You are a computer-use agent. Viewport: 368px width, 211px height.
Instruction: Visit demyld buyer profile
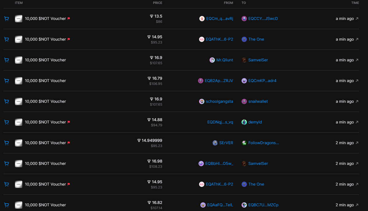click(255, 122)
